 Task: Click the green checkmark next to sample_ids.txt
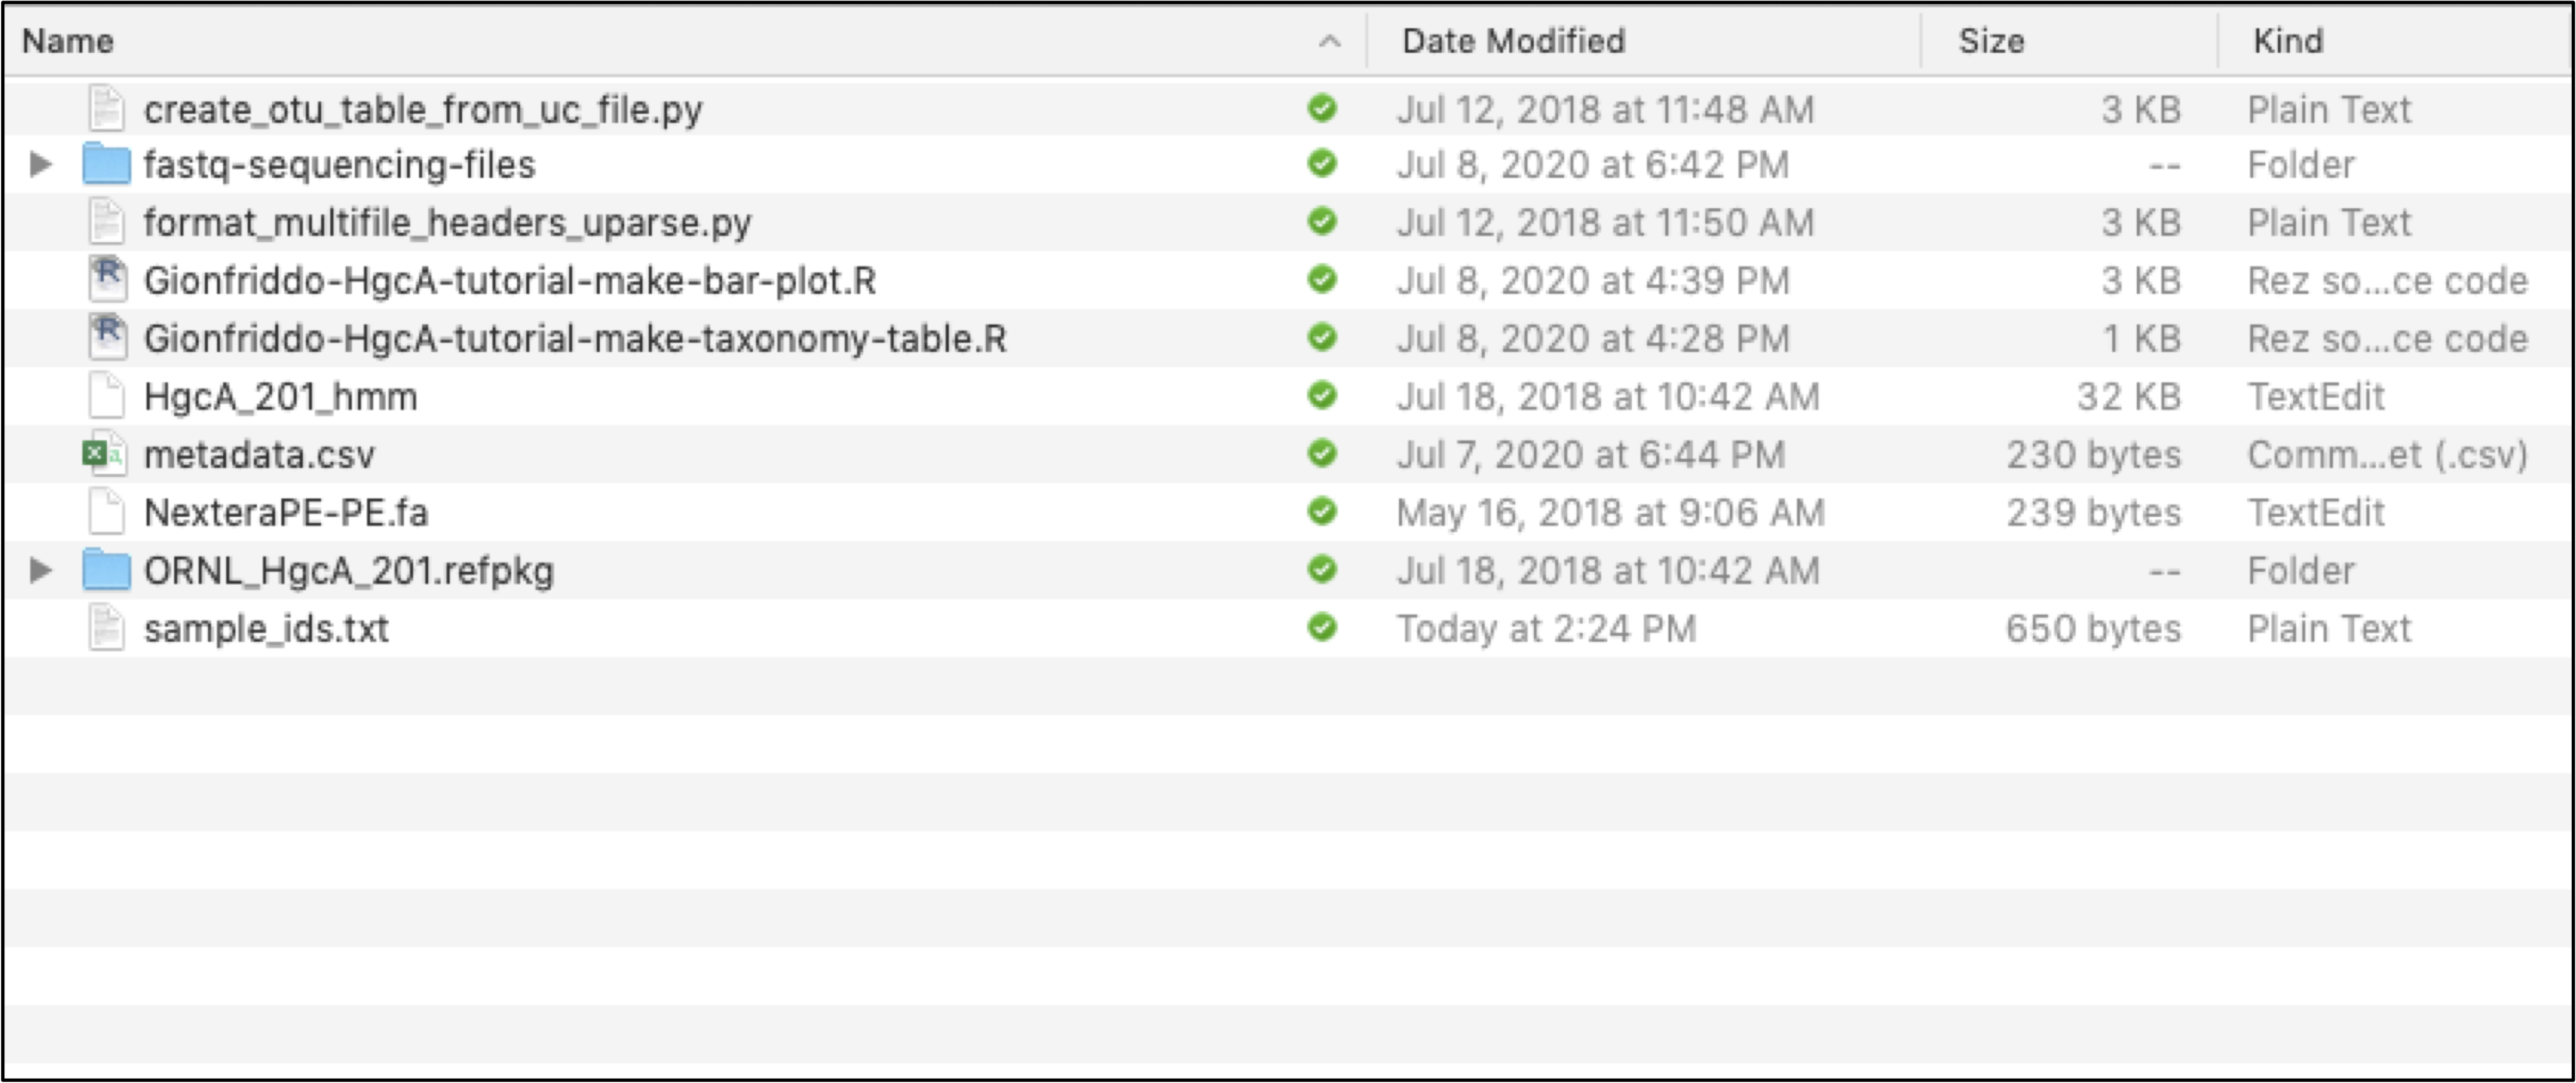click(1321, 628)
